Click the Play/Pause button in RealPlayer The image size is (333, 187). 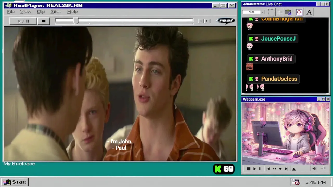(x=23, y=21)
